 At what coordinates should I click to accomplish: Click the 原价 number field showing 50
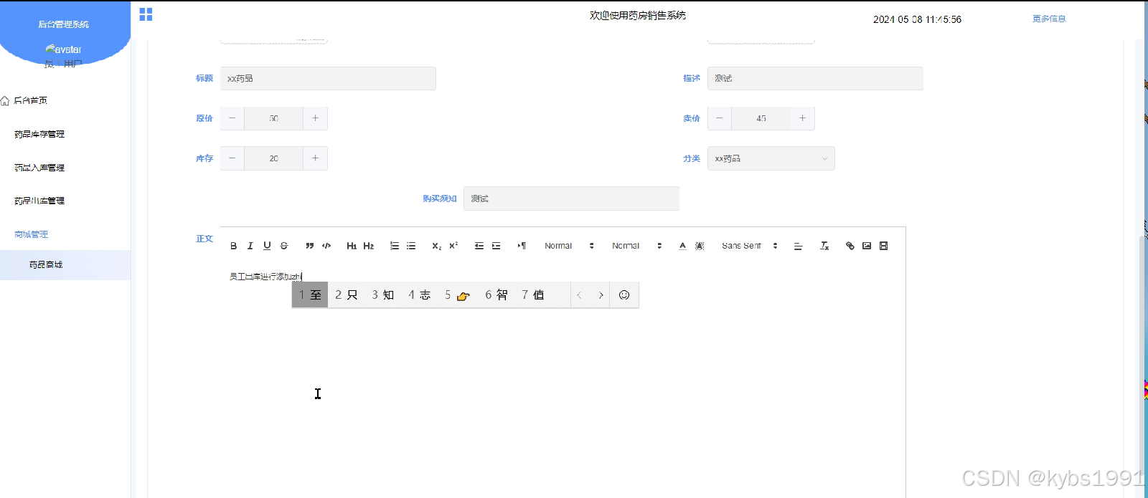tap(273, 118)
